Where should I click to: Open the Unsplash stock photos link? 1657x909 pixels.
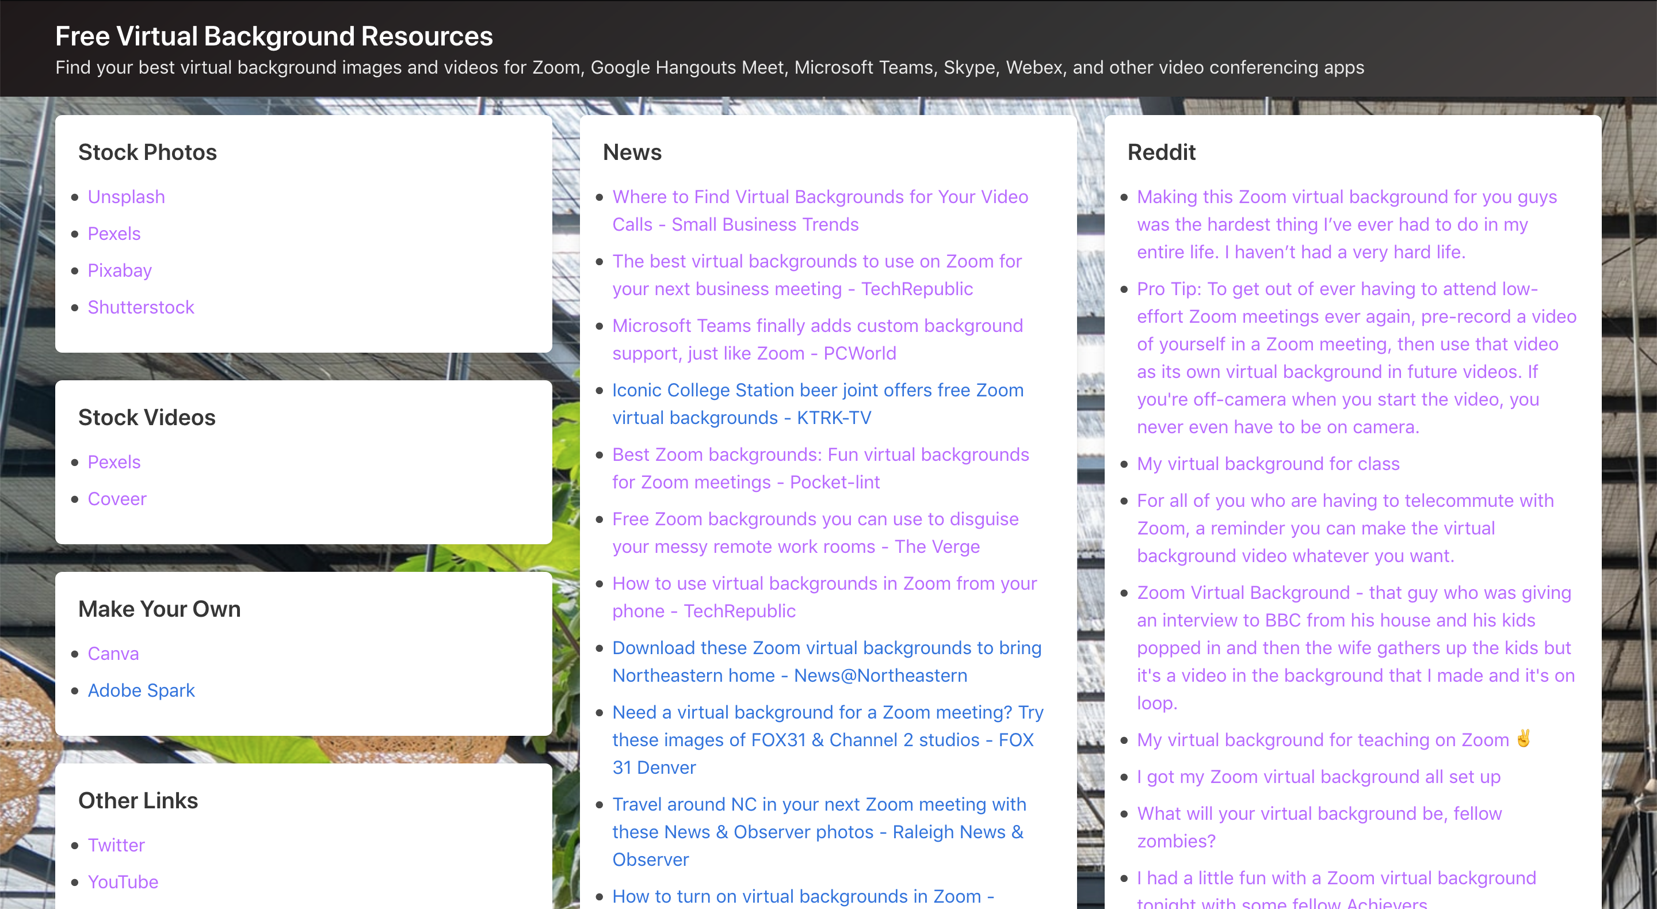126,197
